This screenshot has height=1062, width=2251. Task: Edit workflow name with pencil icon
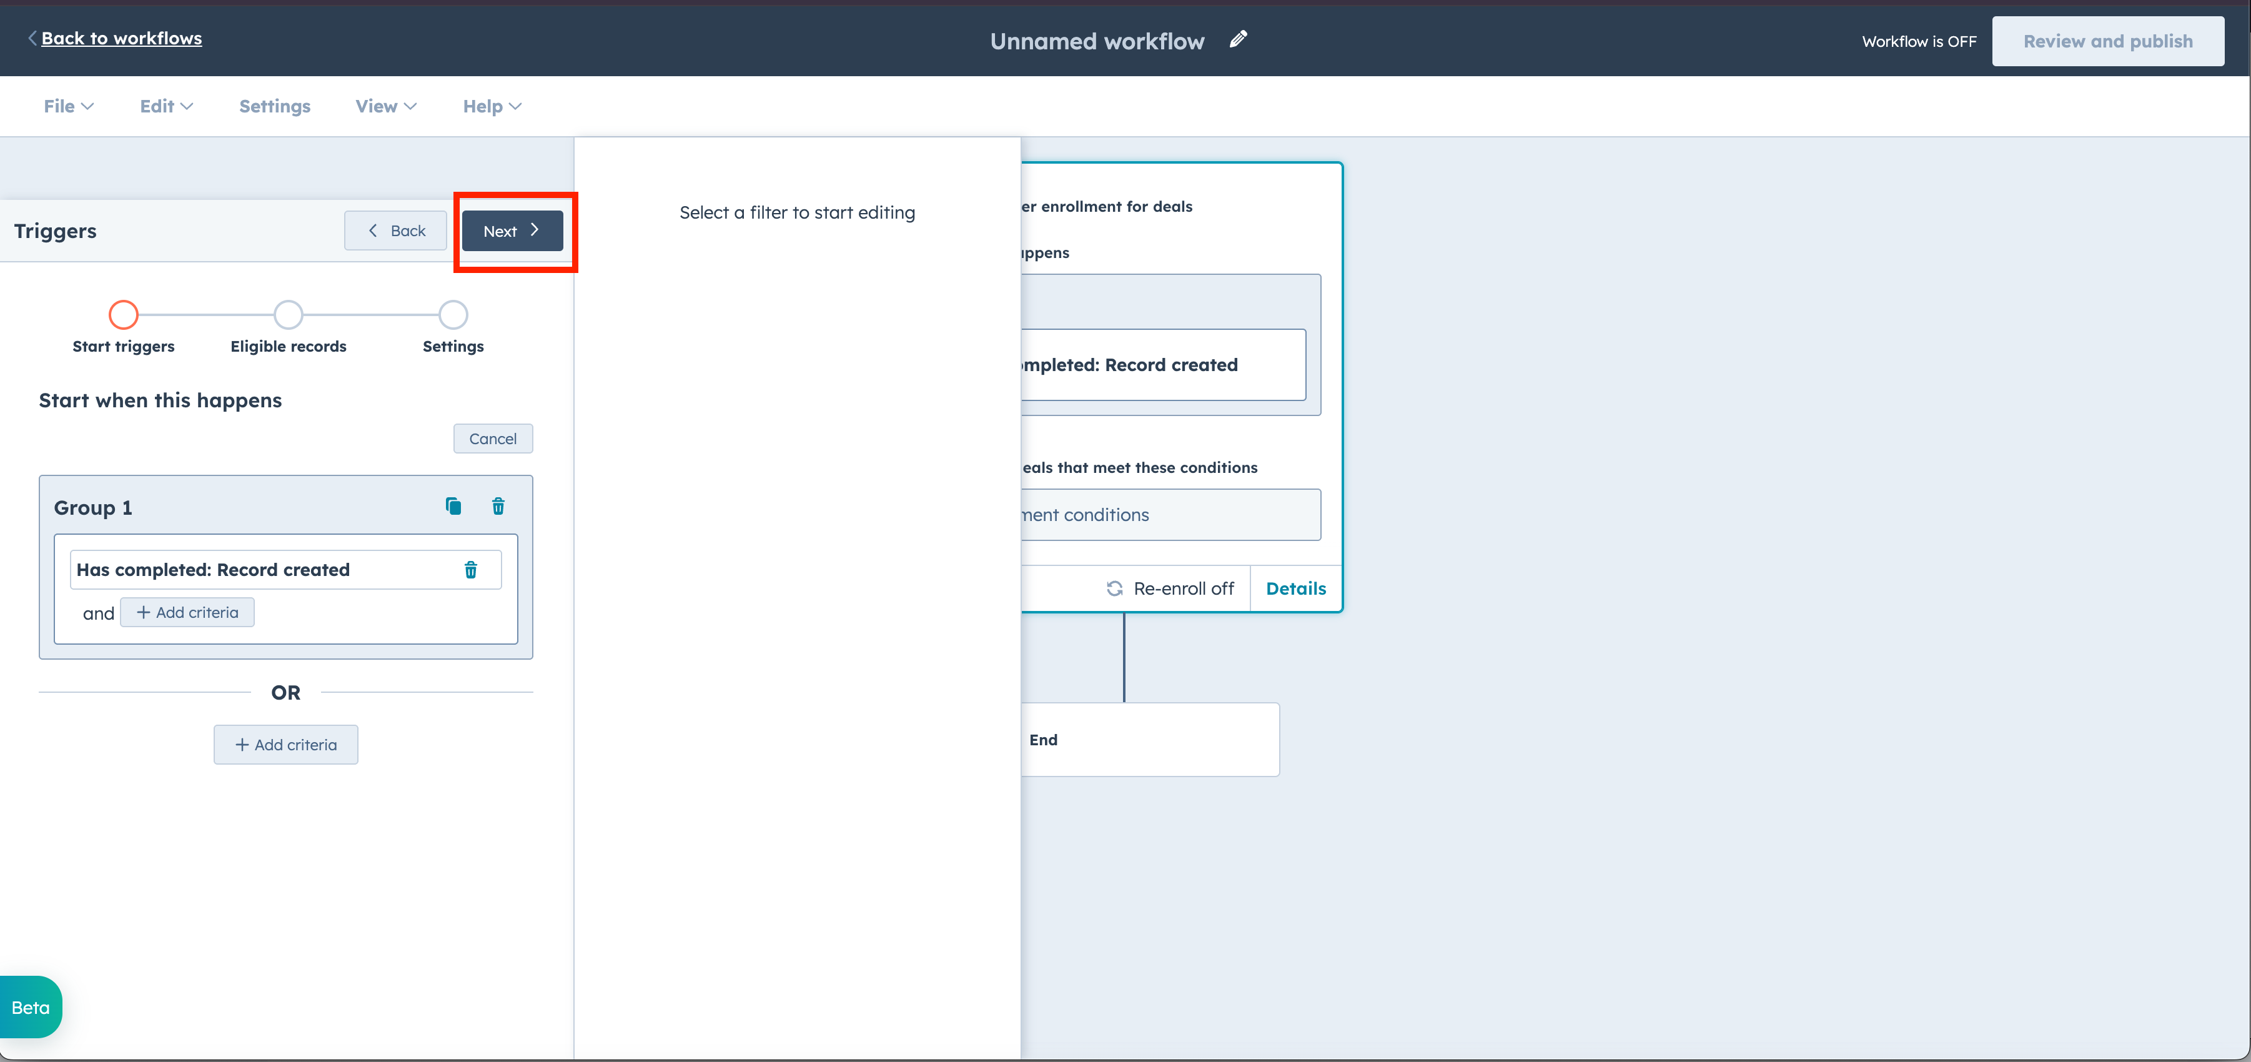click(1238, 39)
